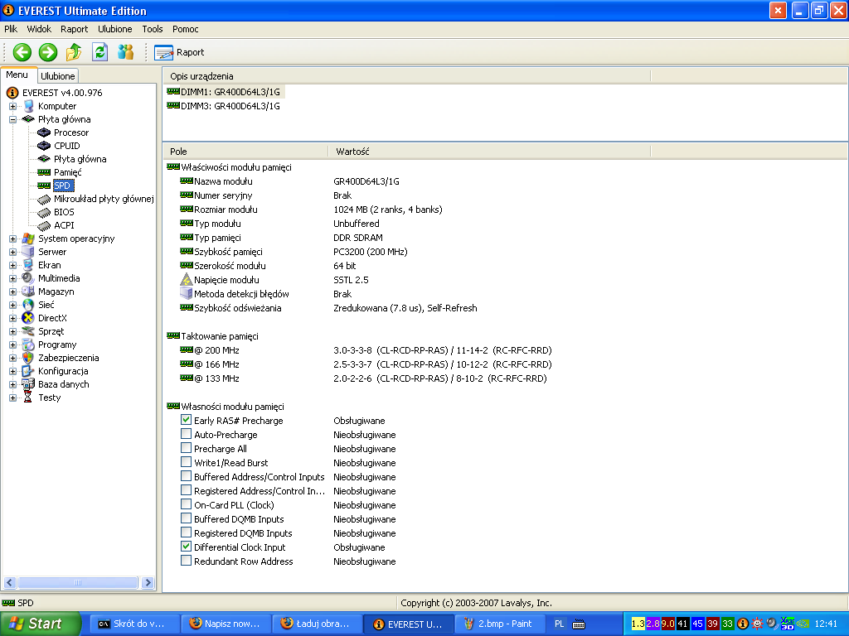Click the Konfiguracja icon in tree
The width and height of the screenshot is (849, 636).
click(x=28, y=372)
